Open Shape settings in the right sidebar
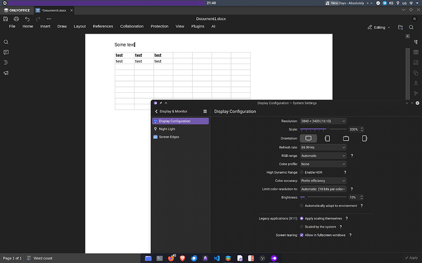 coord(416,73)
